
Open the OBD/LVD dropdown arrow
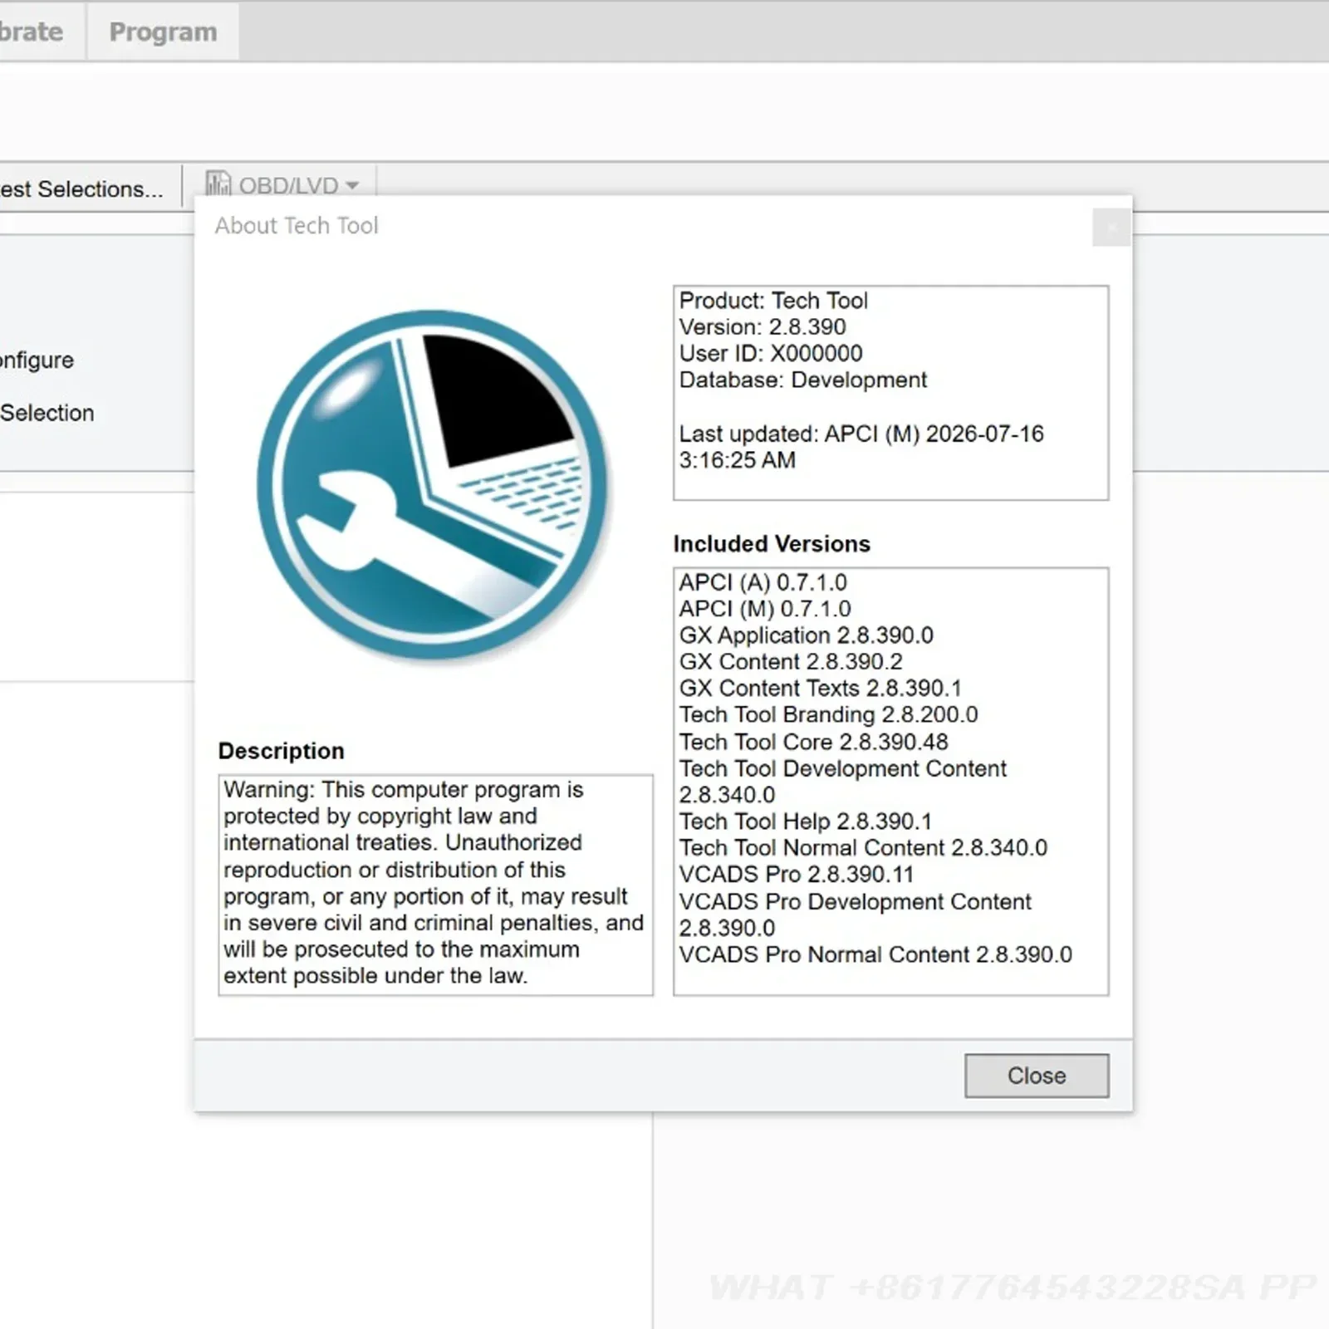352,185
